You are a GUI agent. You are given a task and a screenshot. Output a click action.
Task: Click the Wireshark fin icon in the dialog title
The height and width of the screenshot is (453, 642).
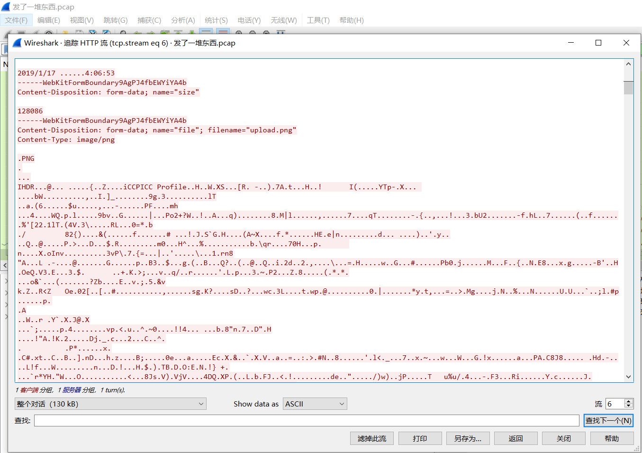18,43
